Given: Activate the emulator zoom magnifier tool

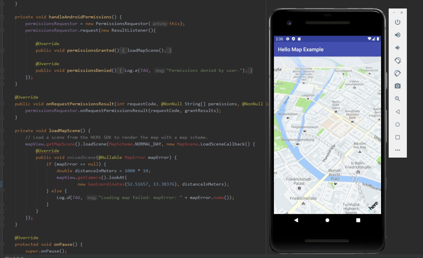Looking at the screenshot, I should click(x=397, y=99).
